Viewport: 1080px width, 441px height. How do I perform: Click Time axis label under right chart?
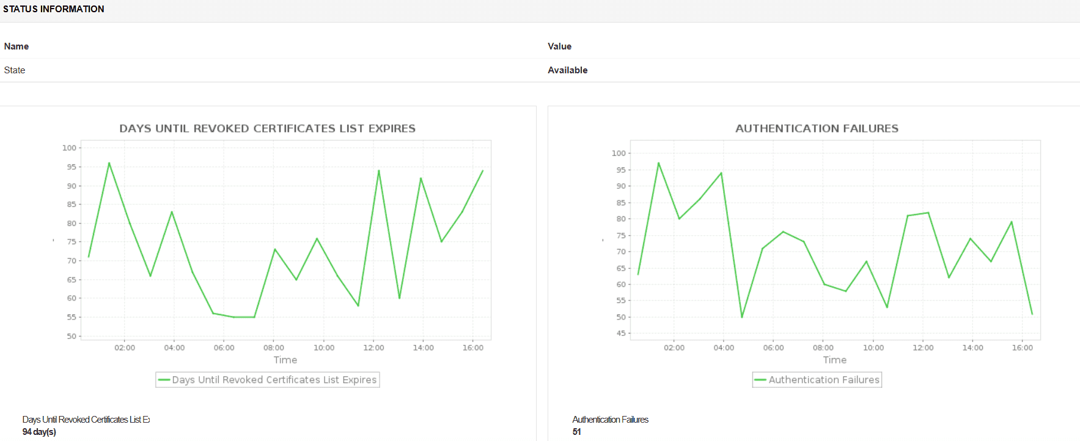[x=835, y=360]
